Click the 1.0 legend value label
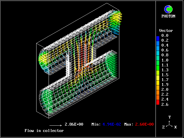This screenshot has width=184, height=138. (x=165, y=60)
